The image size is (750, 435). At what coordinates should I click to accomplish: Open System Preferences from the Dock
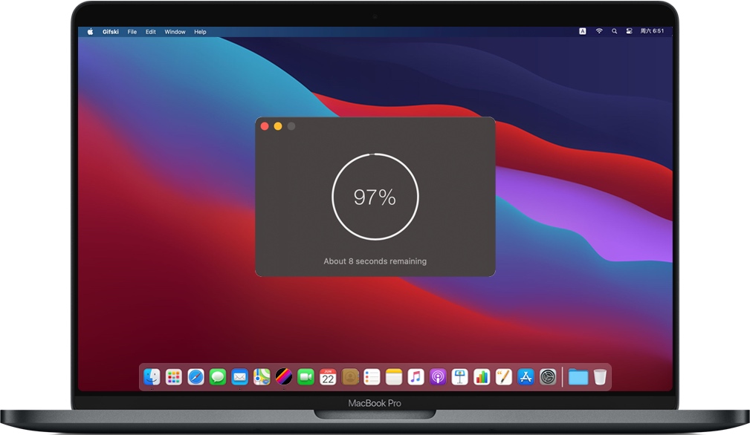click(548, 377)
